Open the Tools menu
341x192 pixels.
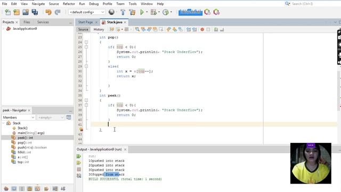point(133,4)
